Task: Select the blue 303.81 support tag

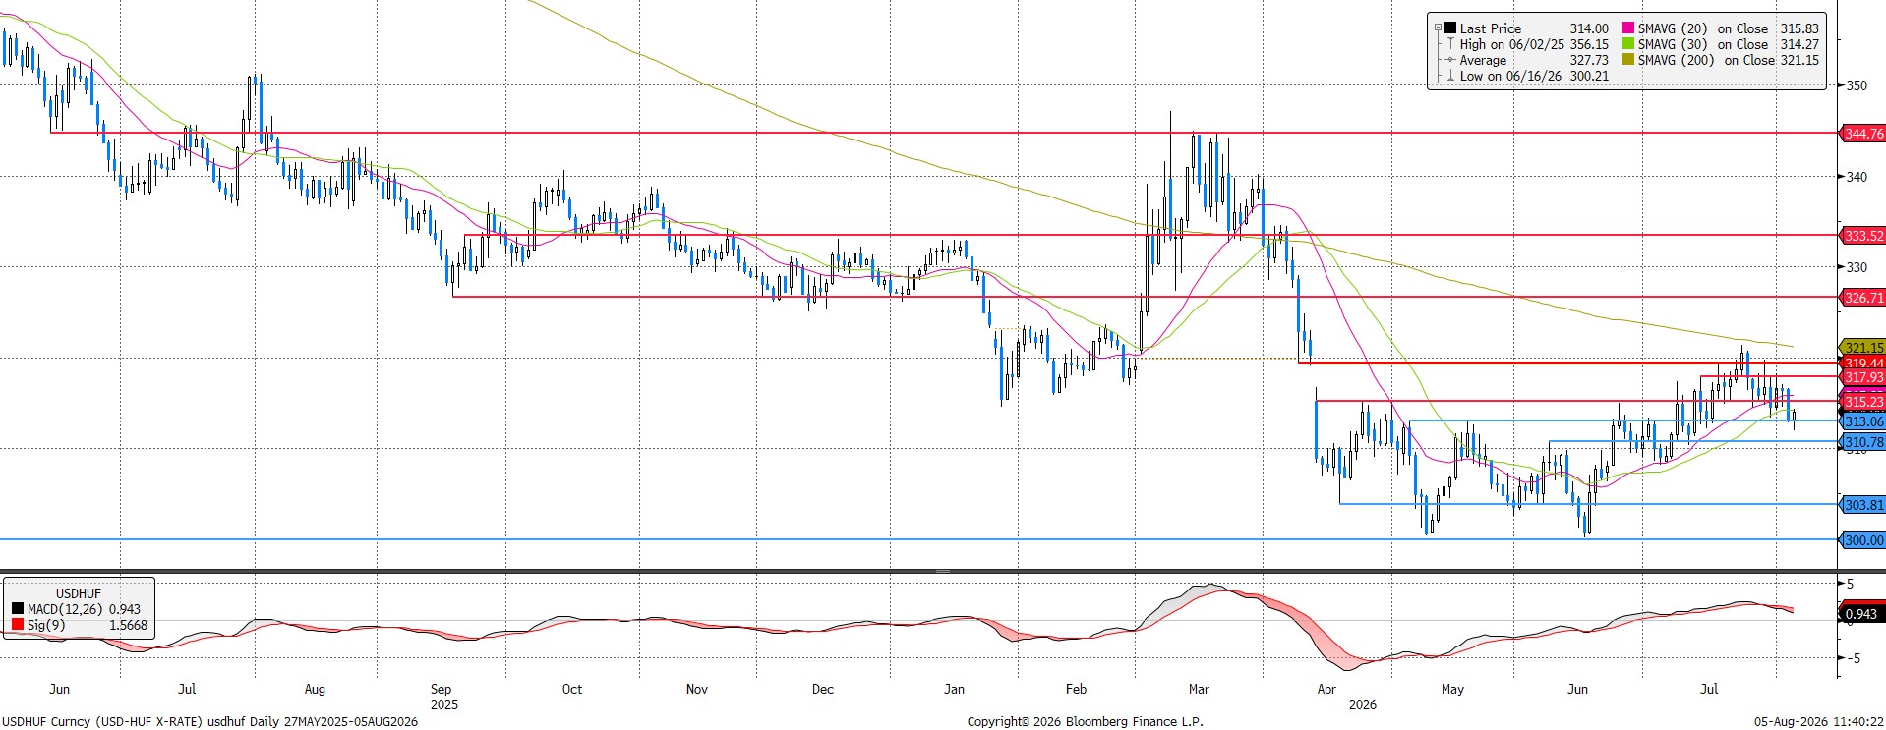Action: (x=1861, y=505)
